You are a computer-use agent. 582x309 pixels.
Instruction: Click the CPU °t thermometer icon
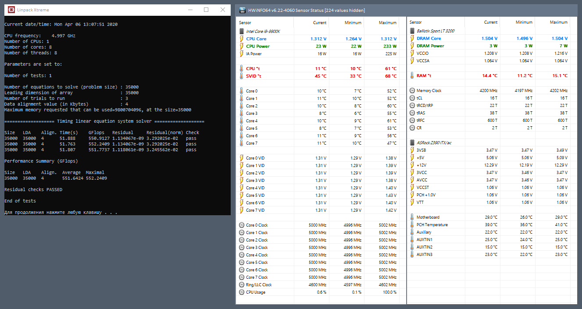point(241,68)
